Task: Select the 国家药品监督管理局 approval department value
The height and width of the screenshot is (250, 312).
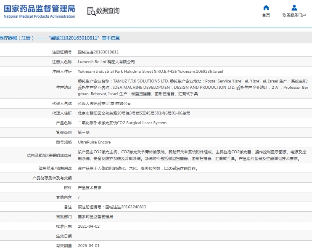Action: point(95,217)
